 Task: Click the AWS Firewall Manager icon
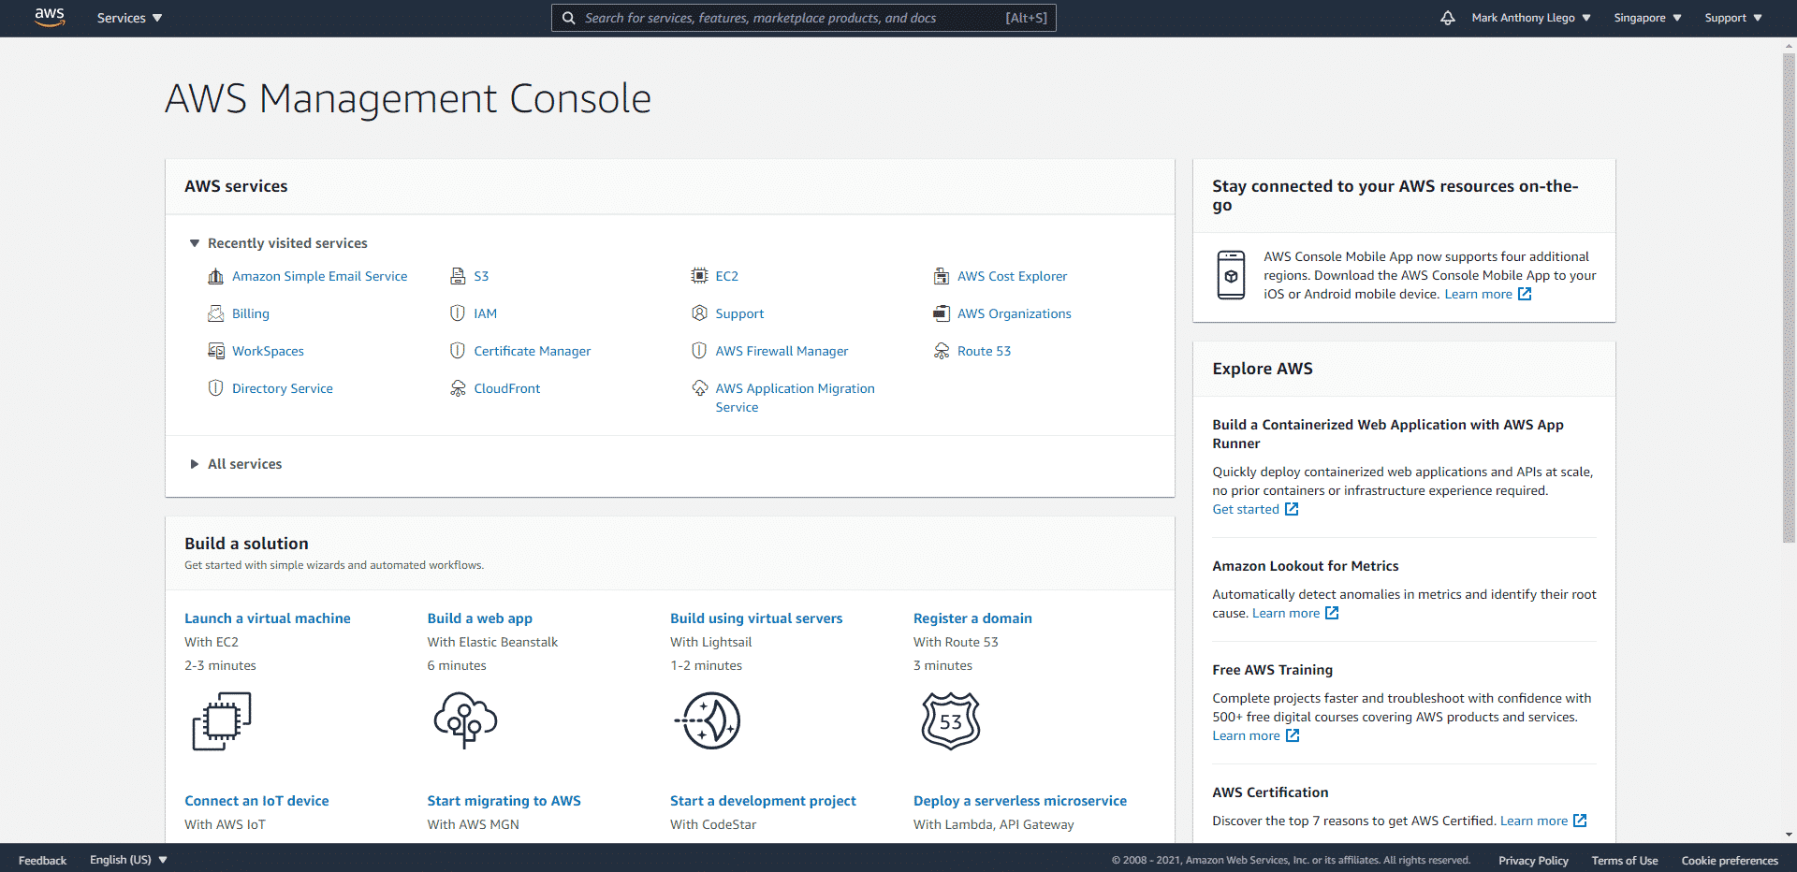click(x=699, y=351)
